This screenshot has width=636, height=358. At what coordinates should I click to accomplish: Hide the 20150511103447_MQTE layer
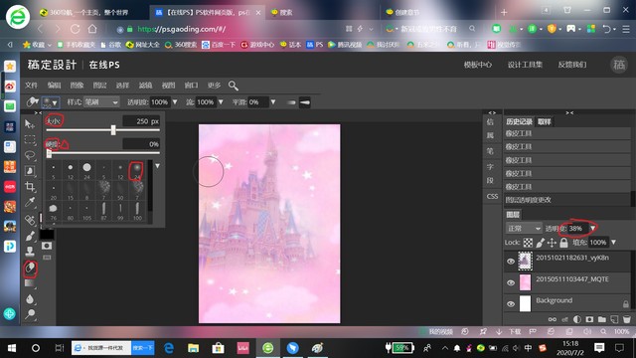511,282
